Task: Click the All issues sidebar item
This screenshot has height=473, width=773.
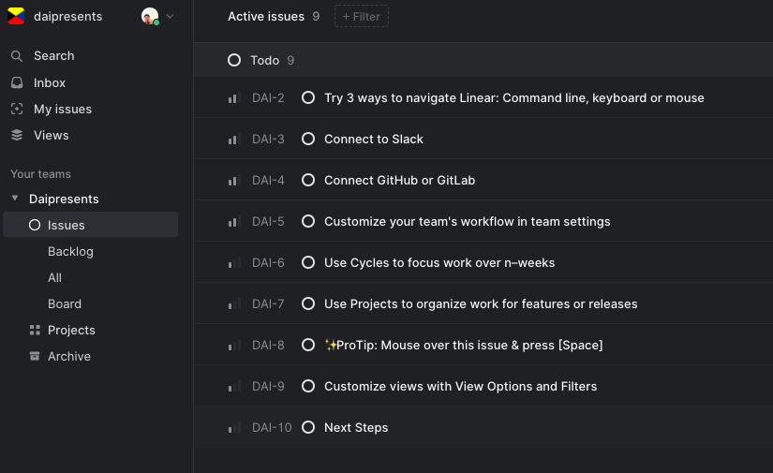Action: click(55, 278)
